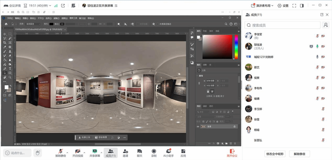Image resolution: width=332 pixels, height=160 pixels.
Task: Toggle microphone via 解除静音 toolbar button
Action: pyautogui.click(x=61, y=153)
